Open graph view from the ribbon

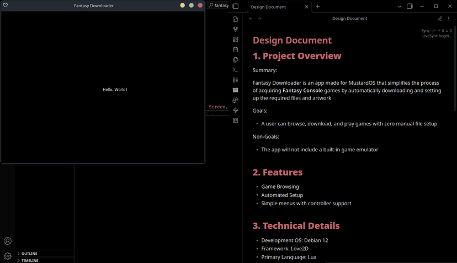pyautogui.click(x=235, y=29)
